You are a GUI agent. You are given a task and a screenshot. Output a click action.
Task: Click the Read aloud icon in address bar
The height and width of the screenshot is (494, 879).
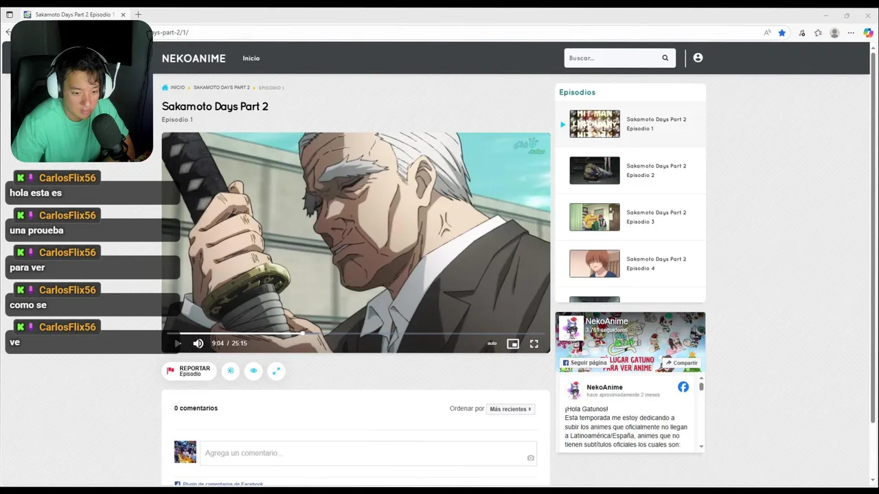tap(767, 32)
